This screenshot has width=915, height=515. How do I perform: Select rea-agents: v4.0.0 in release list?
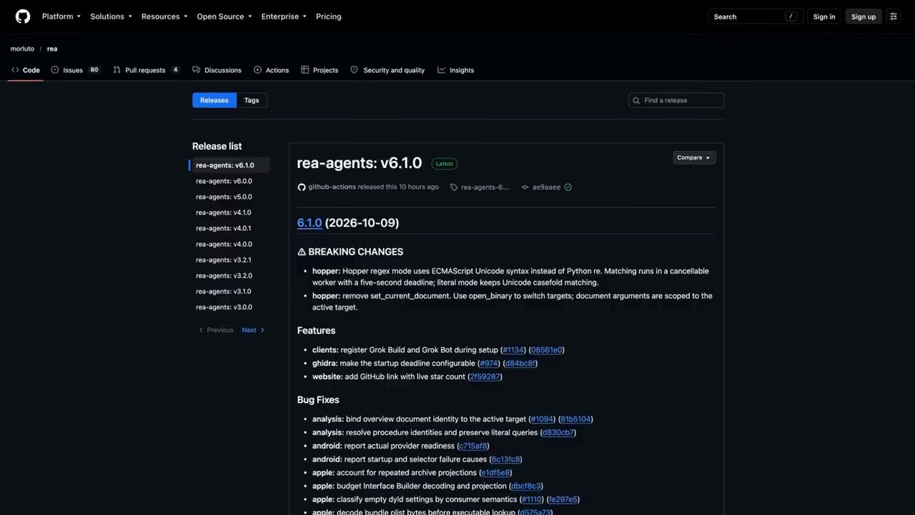pos(224,244)
